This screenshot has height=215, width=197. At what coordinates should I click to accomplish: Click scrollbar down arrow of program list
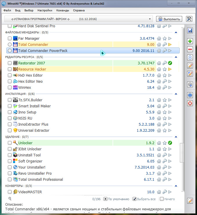pos(182,191)
